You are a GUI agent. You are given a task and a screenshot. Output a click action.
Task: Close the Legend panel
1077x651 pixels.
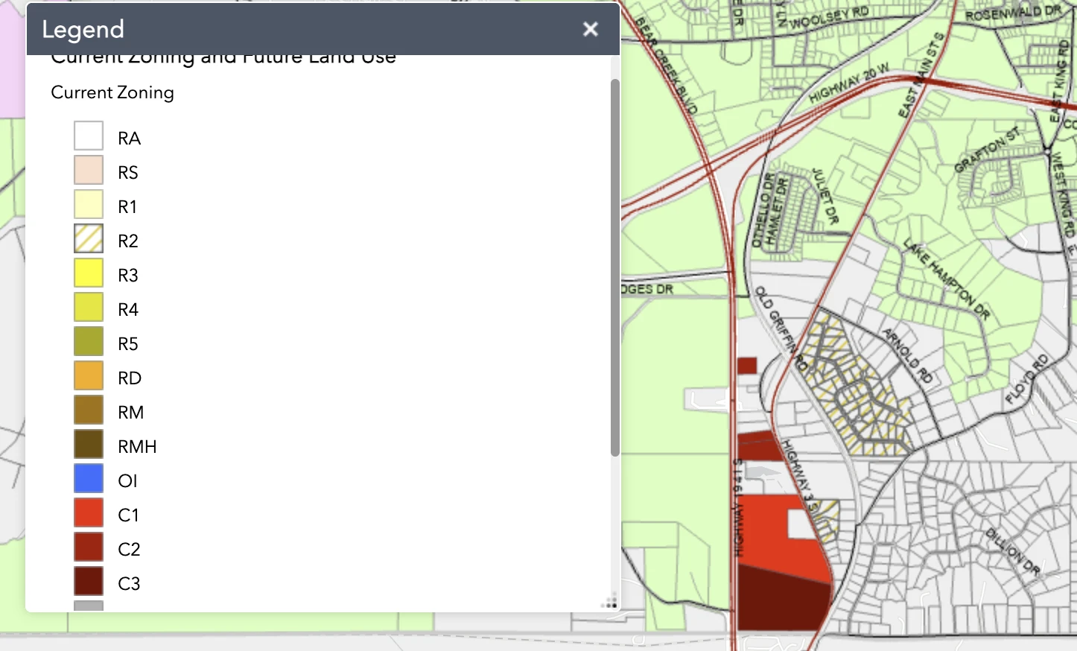click(x=591, y=29)
